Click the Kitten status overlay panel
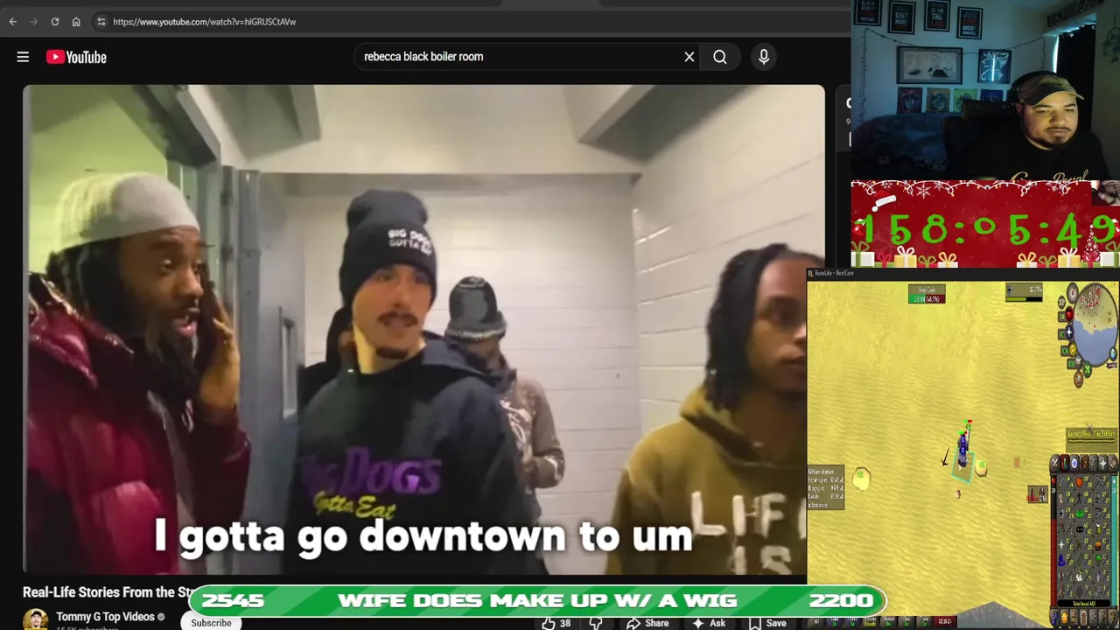1120x630 pixels. (825, 488)
